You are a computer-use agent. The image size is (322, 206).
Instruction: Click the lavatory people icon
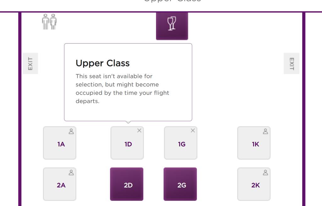[x=49, y=22]
